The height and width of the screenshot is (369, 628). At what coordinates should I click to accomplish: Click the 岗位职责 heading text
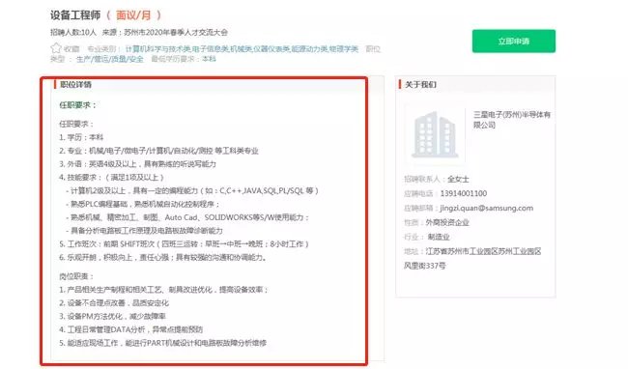tap(76, 276)
